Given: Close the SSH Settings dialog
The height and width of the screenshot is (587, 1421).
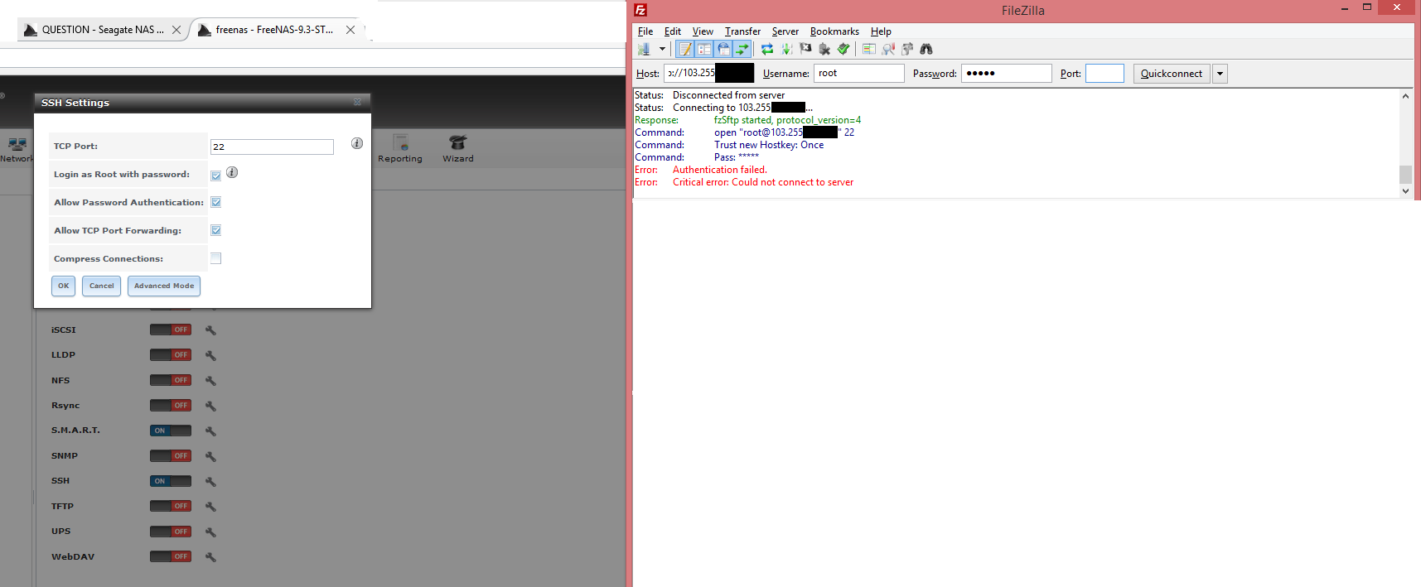Looking at the screenshot, I should (357, 103).
